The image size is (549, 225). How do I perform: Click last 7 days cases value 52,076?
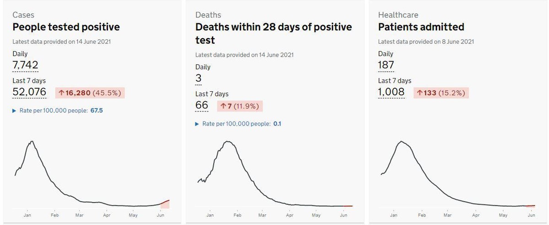click(x=29, y=92)
